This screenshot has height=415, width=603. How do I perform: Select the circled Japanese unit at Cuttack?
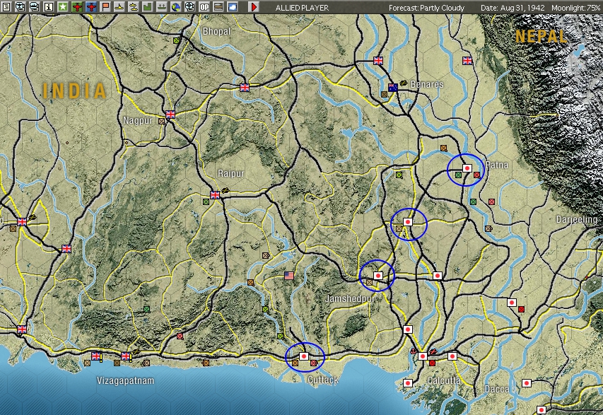click(304, 357)
